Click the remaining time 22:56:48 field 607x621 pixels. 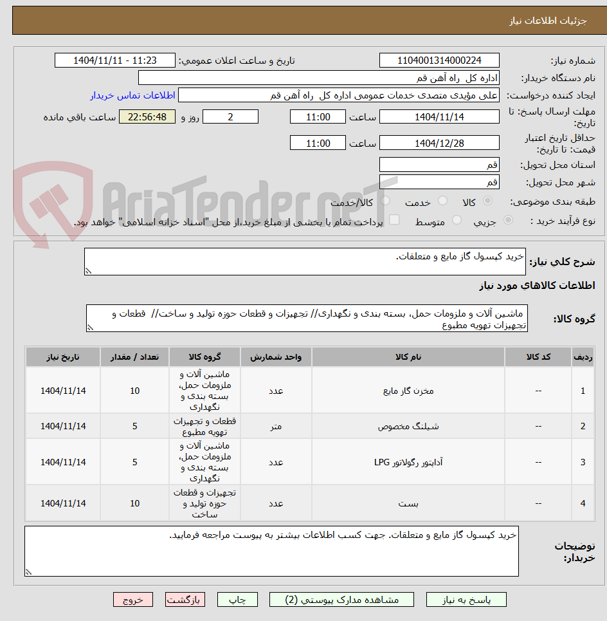[147, 117]
